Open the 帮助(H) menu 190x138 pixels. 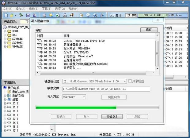pos(73,9)
